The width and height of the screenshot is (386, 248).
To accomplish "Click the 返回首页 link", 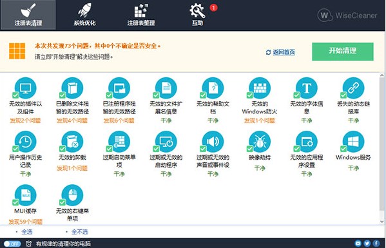I will 284,52.
